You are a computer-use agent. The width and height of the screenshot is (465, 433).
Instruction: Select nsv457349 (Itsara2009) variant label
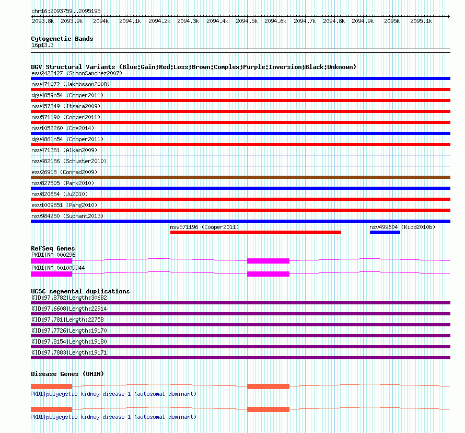coord(66,106)
